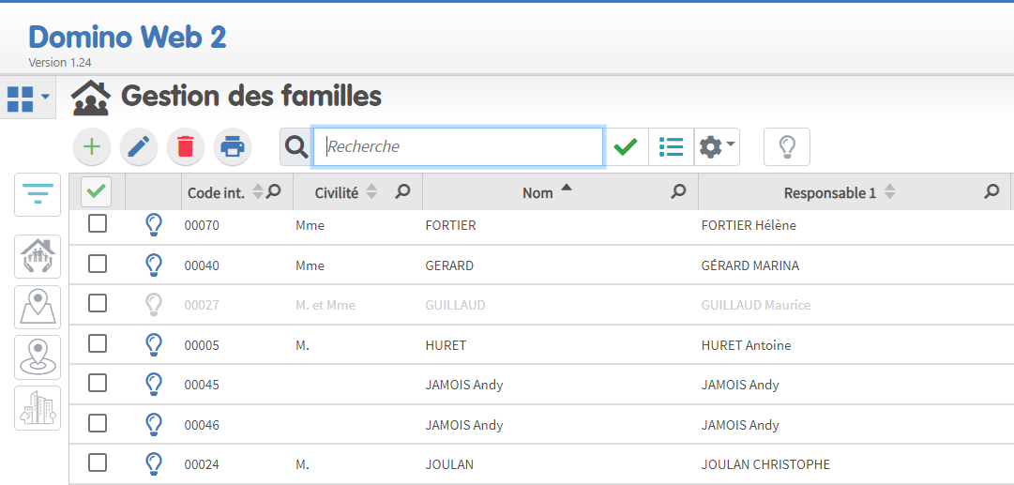Open the gear settings dropdown

(x=718, y=146)
